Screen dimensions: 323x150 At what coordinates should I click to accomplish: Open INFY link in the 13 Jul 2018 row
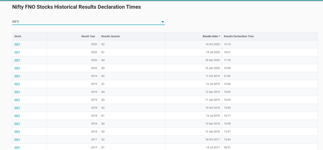click(17, 116)
